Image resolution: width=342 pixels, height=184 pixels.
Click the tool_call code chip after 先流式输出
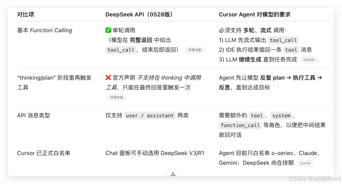point(283,40)
